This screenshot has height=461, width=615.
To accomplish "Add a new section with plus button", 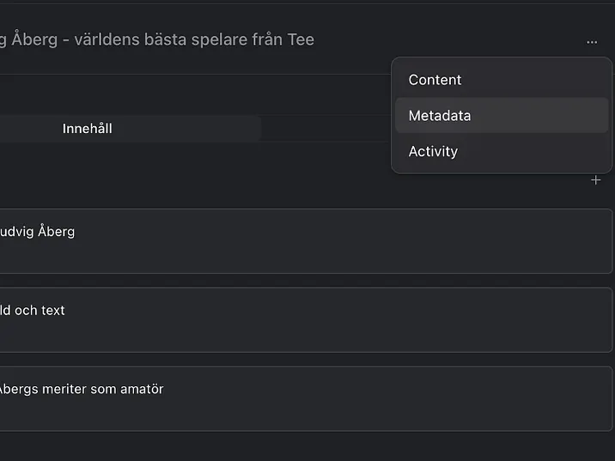I will pyautogui.click(x=595, y=180).
